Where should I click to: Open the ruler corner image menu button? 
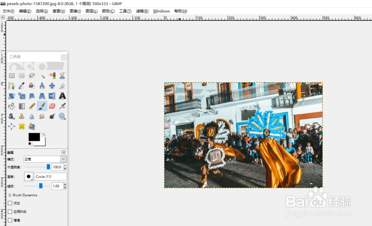click(x=3, y=17)
